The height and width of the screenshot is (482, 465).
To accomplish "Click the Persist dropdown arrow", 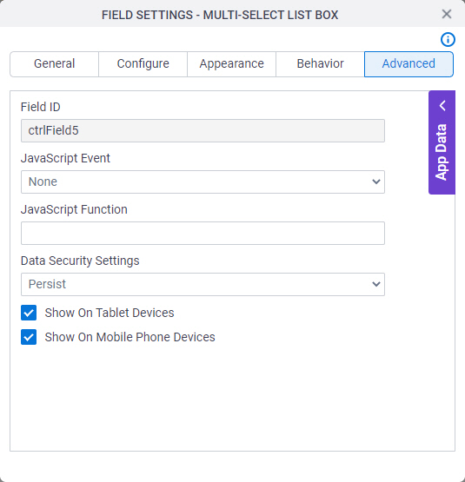I will 376,284.
